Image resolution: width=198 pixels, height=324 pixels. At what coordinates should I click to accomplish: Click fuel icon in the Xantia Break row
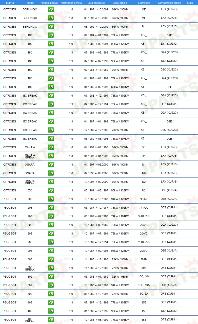tap(51, 156)
